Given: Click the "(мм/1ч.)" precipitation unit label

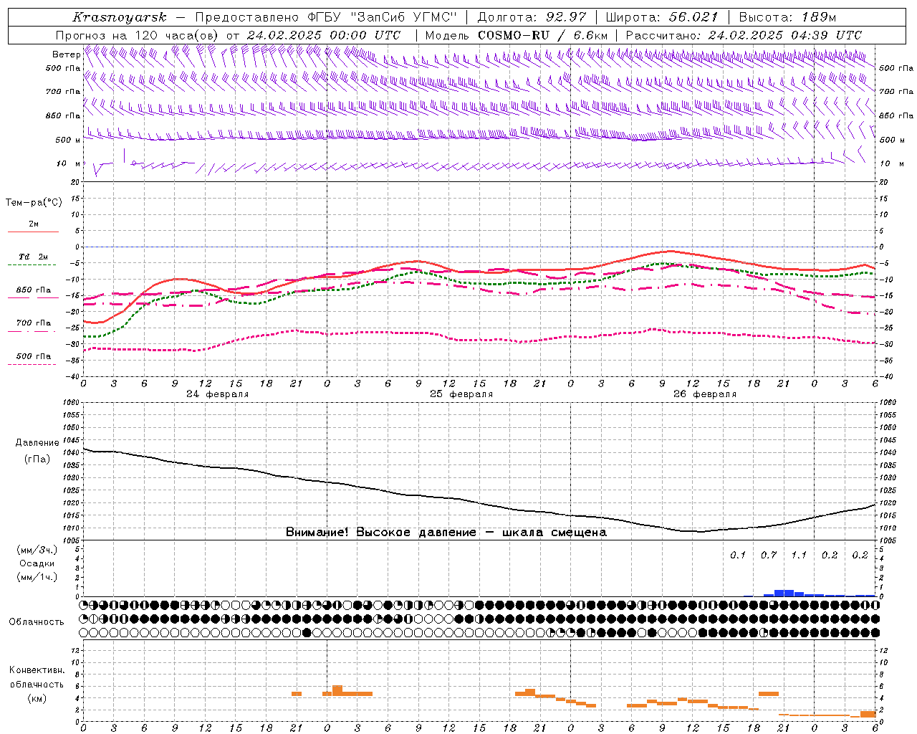Looking at the screenshot, I should [37, 577].
